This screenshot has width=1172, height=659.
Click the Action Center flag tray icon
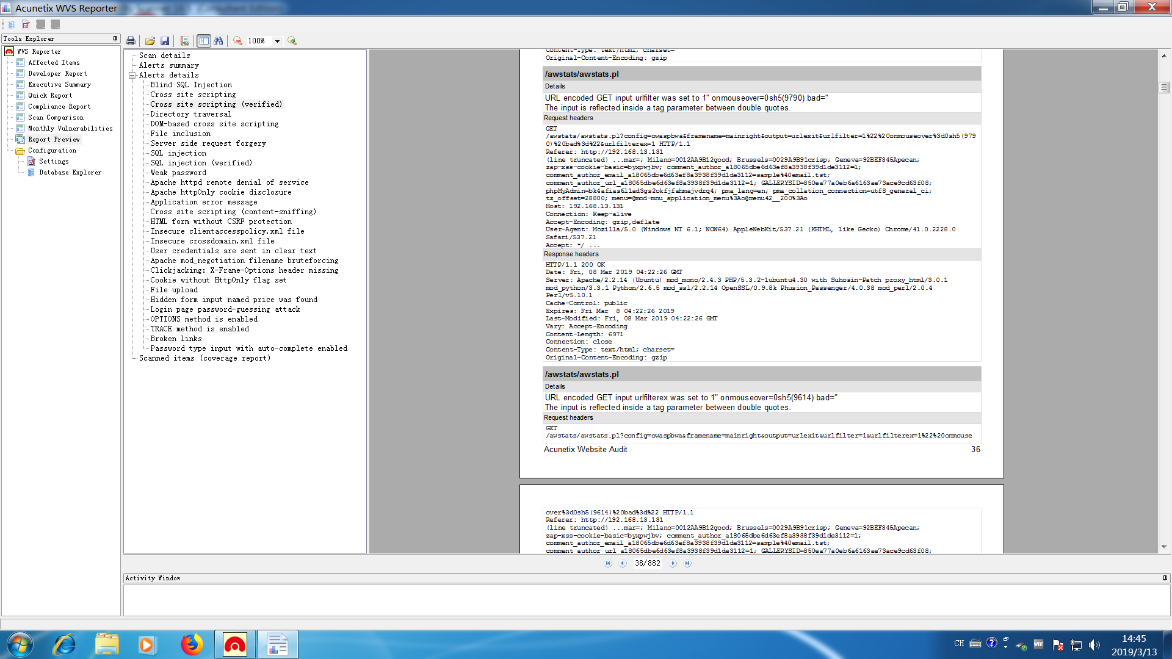click(1058, 644)
